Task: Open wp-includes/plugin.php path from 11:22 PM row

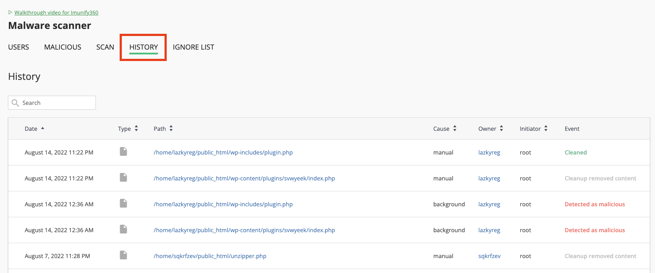Action: (x=223, y=152)
